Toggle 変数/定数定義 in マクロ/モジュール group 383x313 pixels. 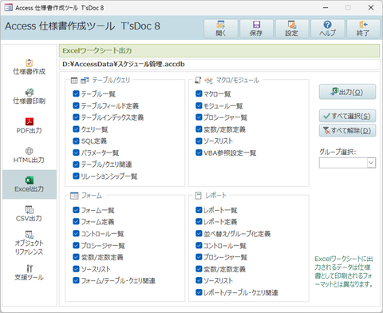(199, 129)
